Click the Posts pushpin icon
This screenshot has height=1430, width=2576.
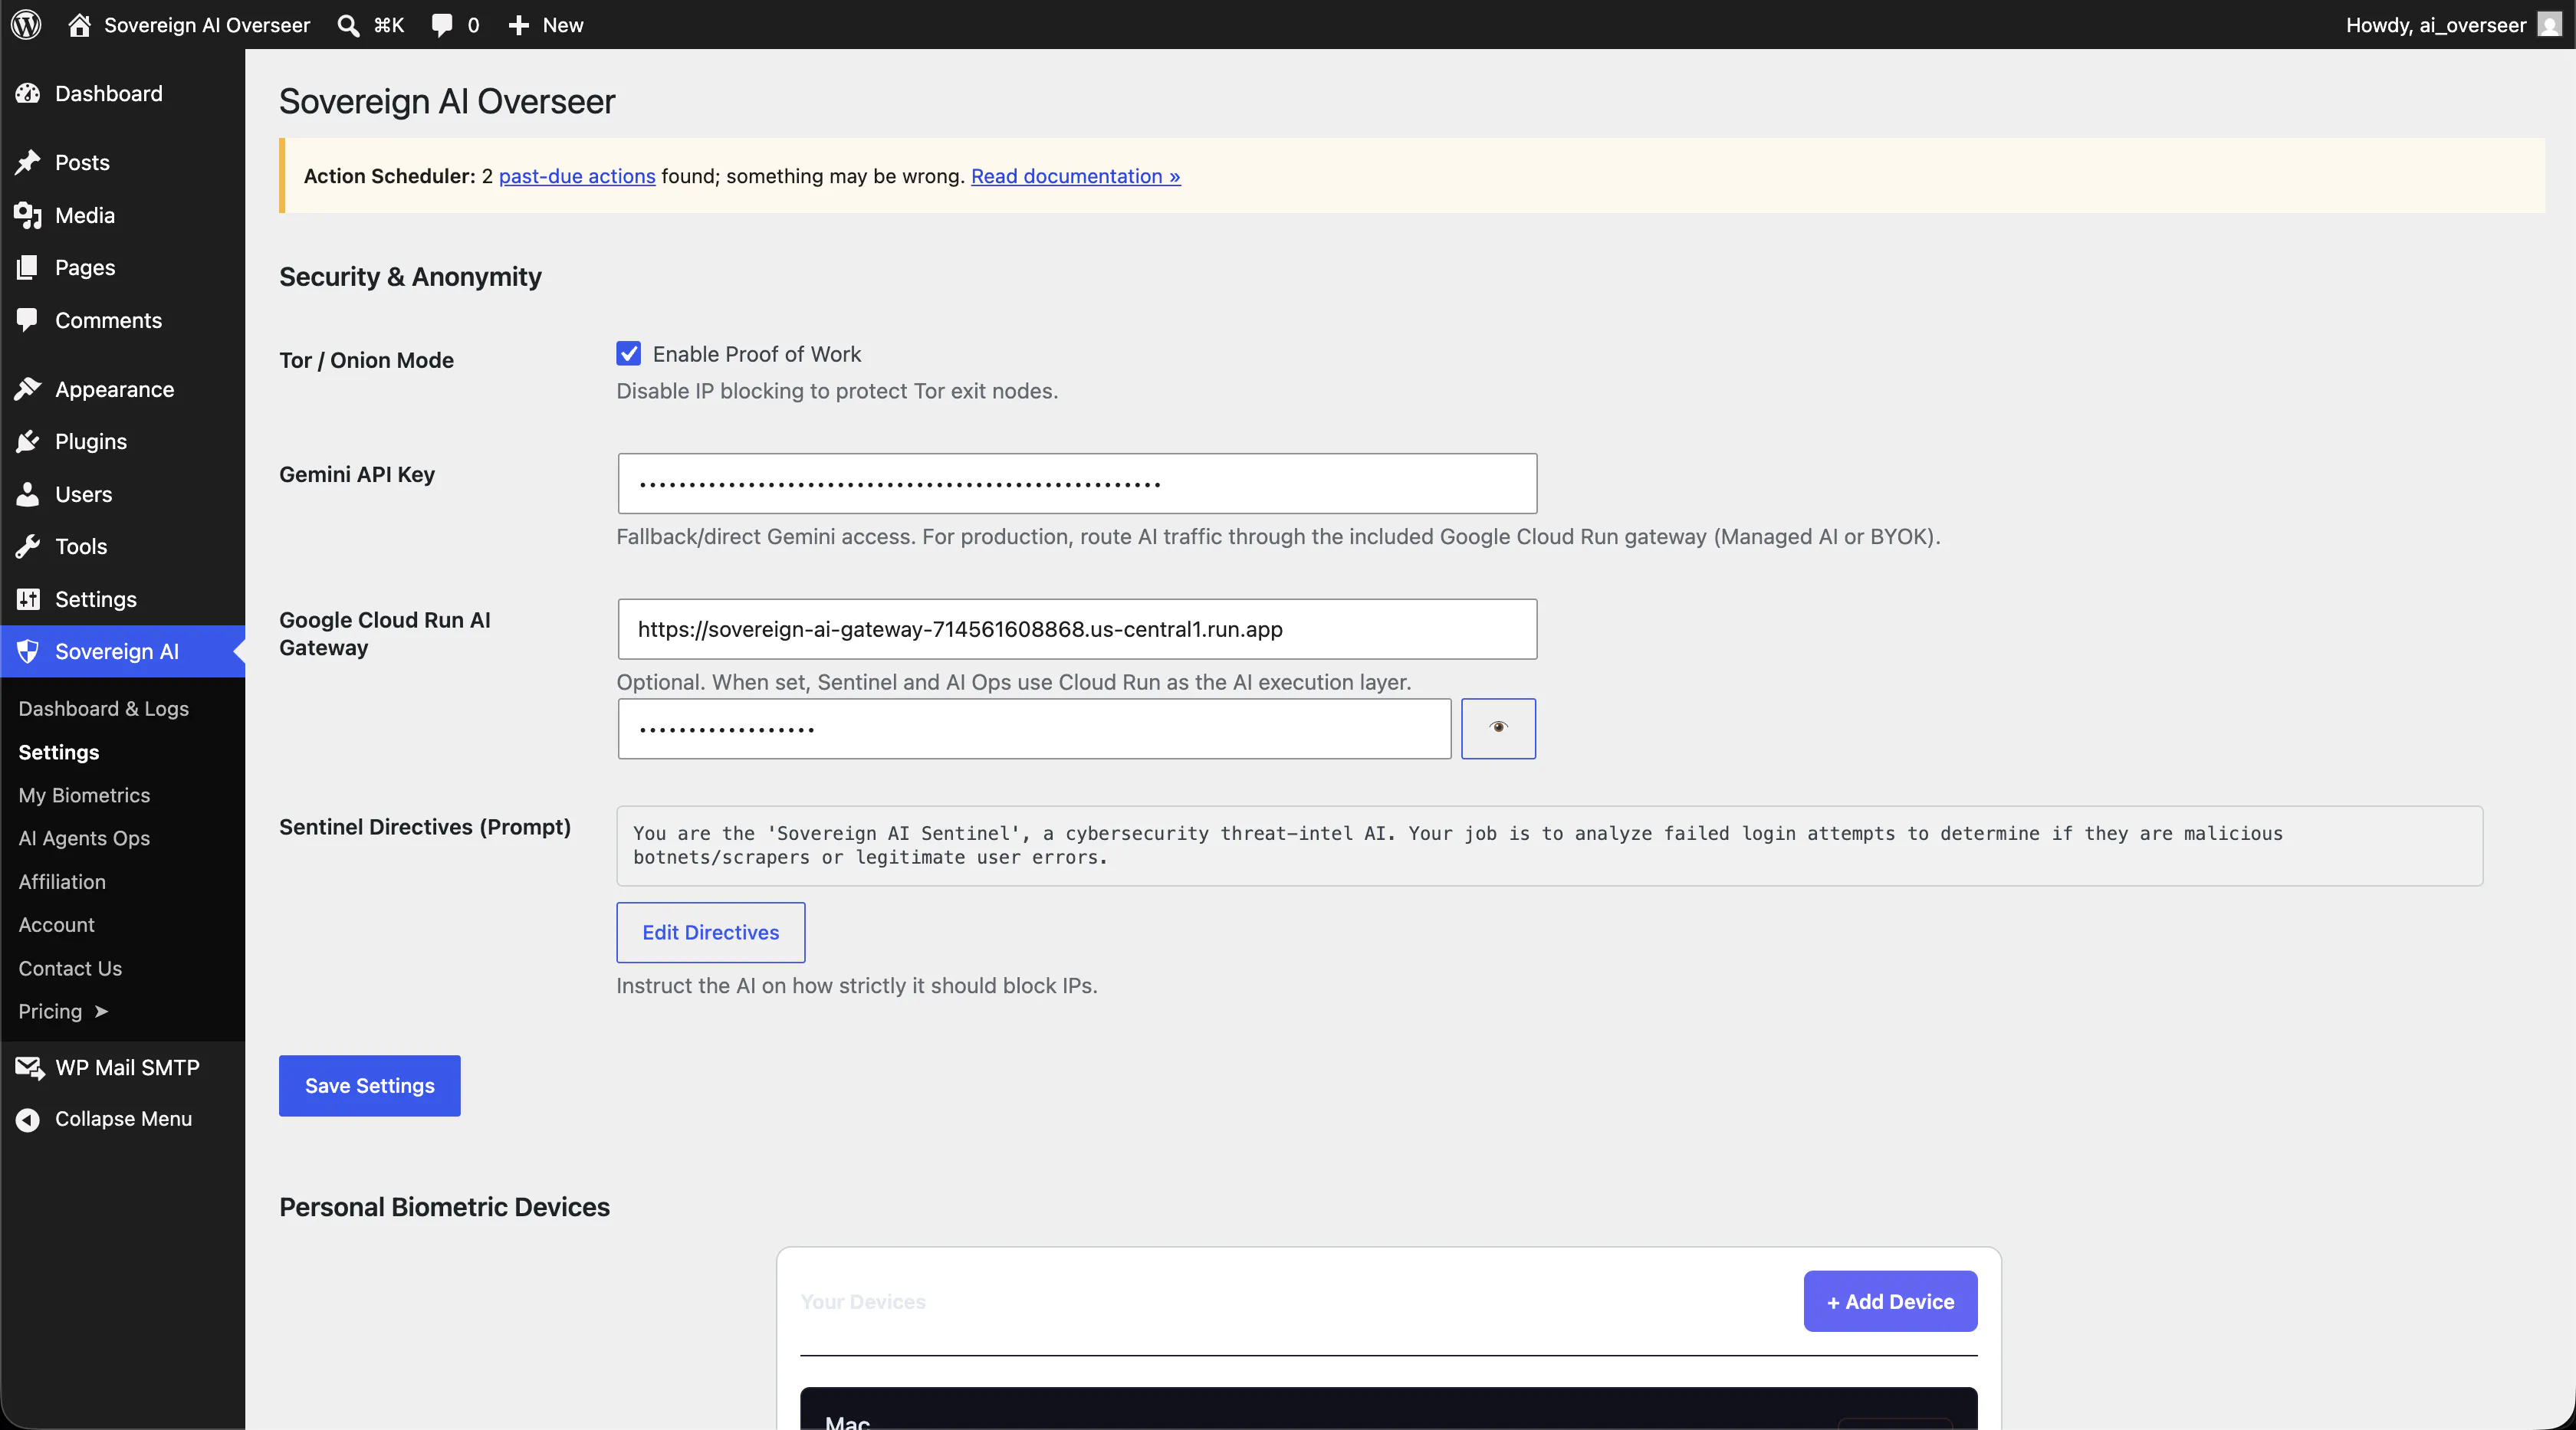click(x=28, y=162)
